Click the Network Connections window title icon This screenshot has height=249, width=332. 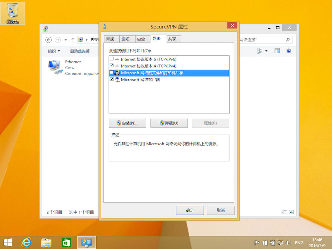click(x=45, y=29)
